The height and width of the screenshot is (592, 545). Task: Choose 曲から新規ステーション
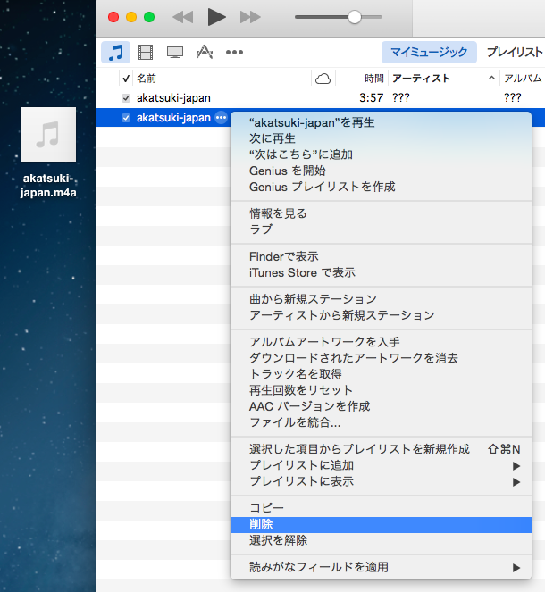click(381, 299)
